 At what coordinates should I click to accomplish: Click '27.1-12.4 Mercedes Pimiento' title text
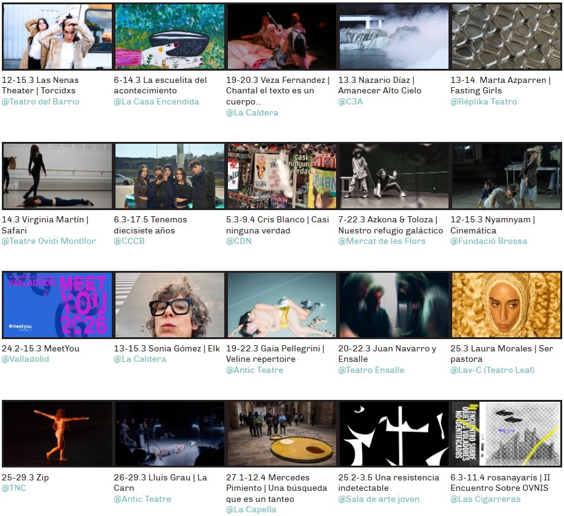point(276,488)
